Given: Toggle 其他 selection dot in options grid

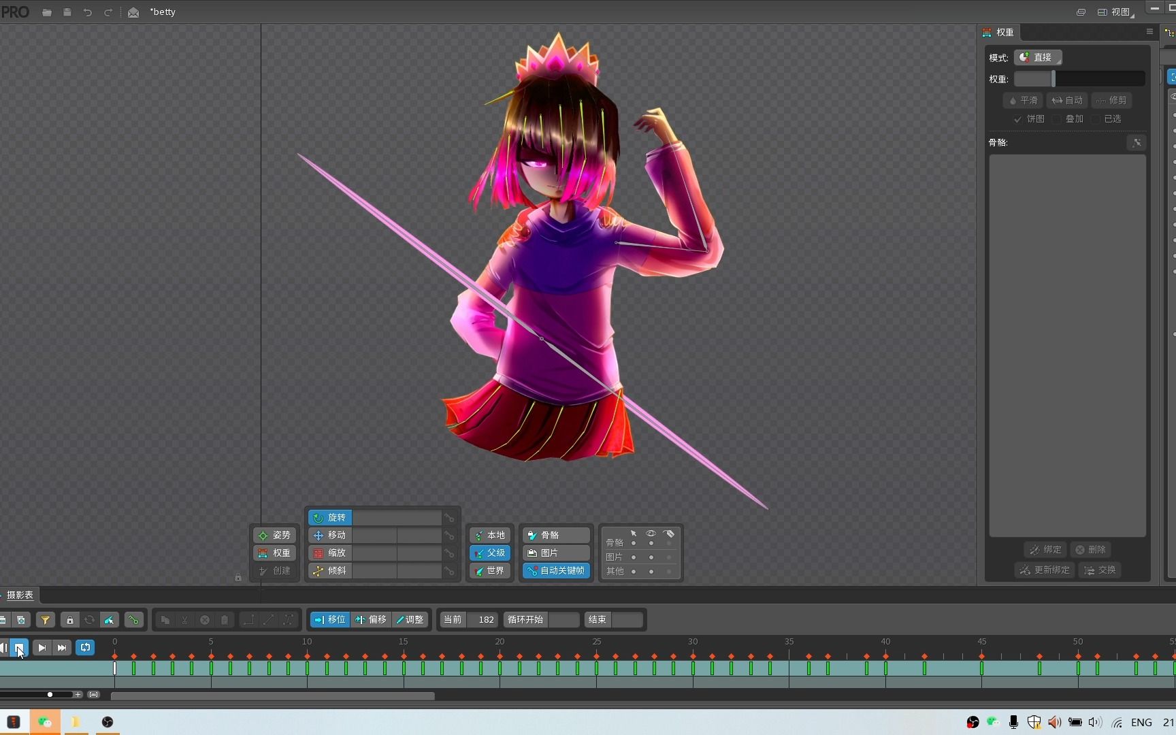Looking at the screenshot, I should point(634,572).
